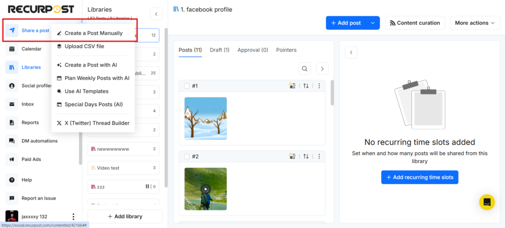Expand the More actions dropdown

coord(476,23)
